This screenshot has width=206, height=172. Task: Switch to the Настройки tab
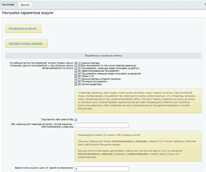[8, 5]
